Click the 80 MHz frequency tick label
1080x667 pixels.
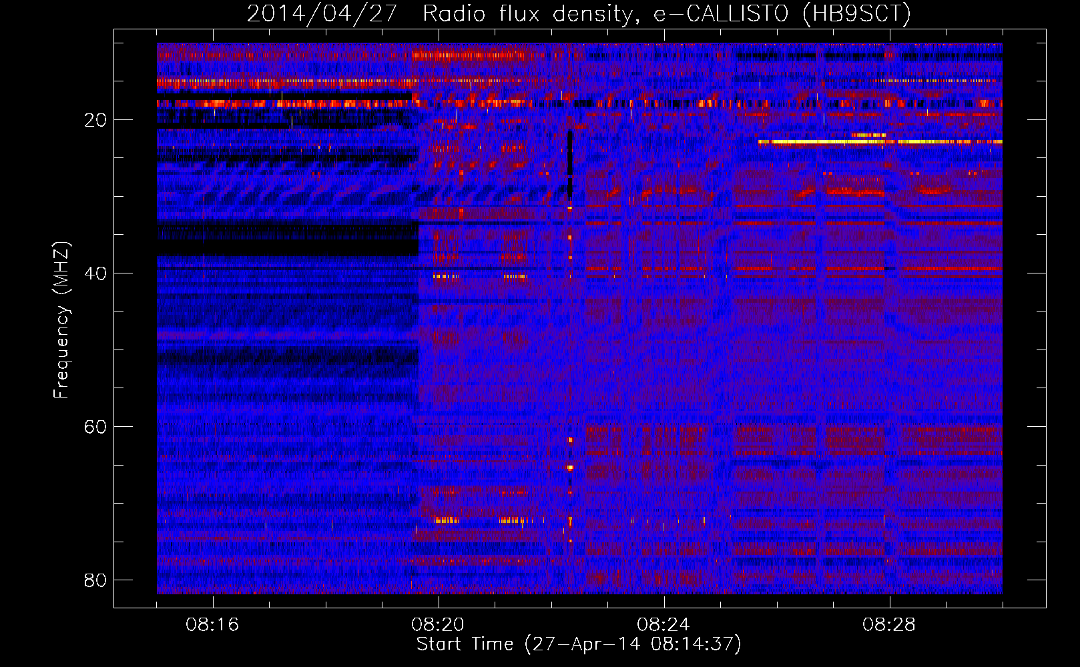95,580
